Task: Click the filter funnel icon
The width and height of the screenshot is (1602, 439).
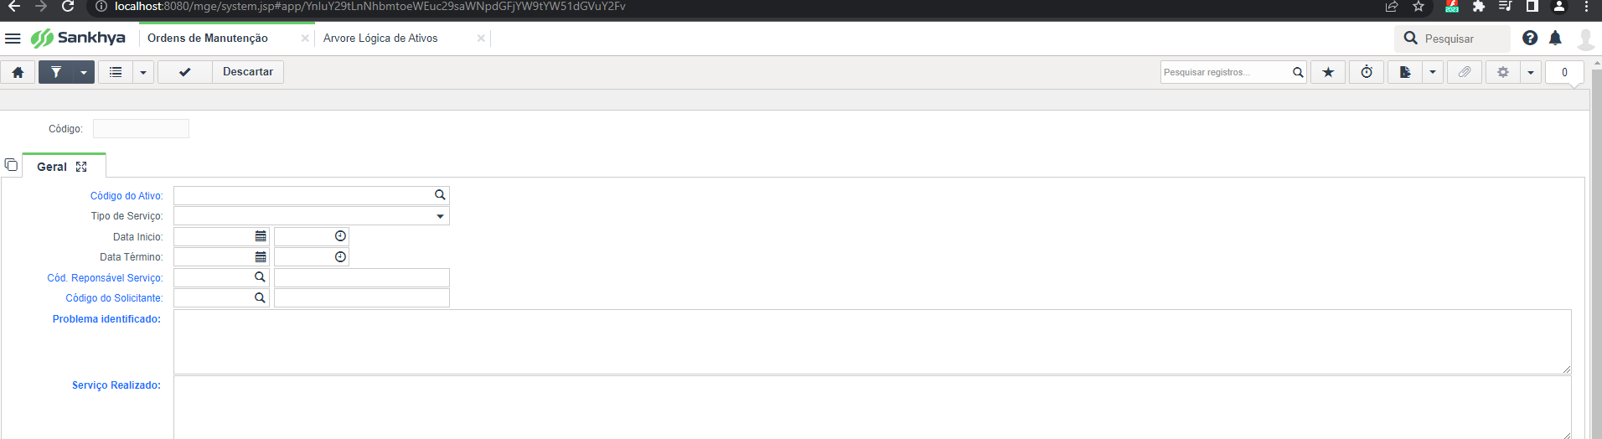Action: [56, 72]
